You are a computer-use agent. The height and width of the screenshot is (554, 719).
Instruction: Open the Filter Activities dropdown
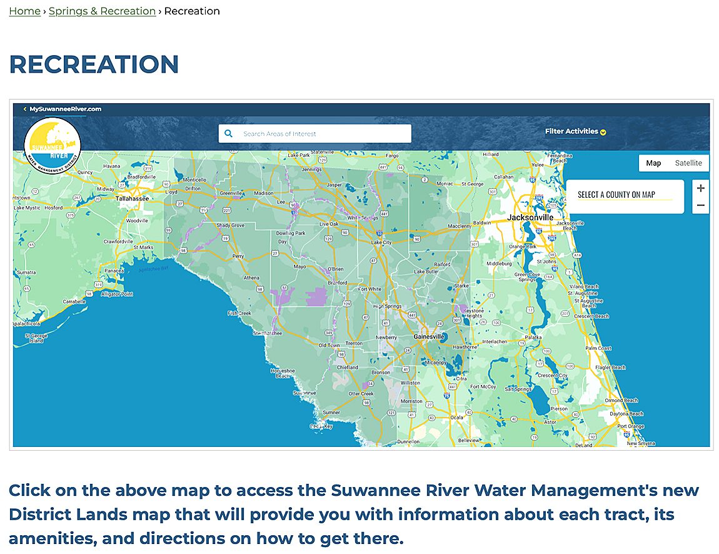click(571, 131)
